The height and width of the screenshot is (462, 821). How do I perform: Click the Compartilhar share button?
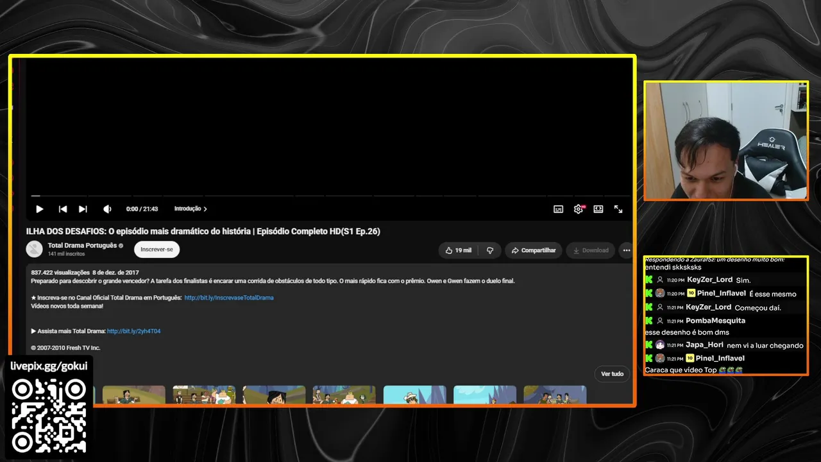(534, 250)
